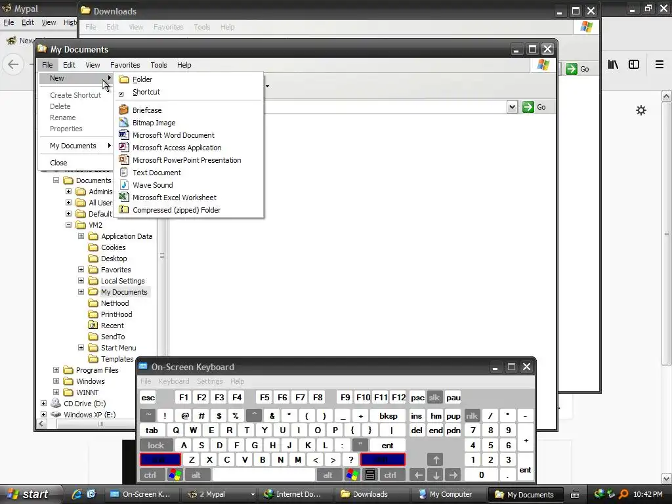Create a new Text Document

tap(188, 173)
